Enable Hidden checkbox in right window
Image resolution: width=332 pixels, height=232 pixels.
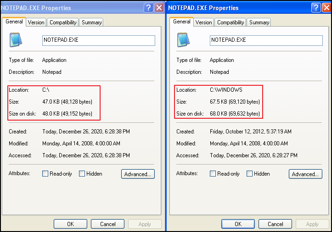[x=250, y=174]
